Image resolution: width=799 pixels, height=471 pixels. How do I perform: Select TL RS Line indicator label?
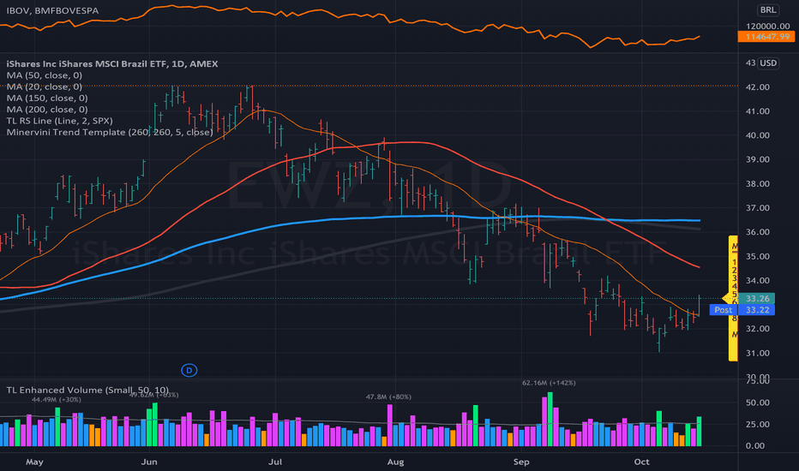(60, 121)
